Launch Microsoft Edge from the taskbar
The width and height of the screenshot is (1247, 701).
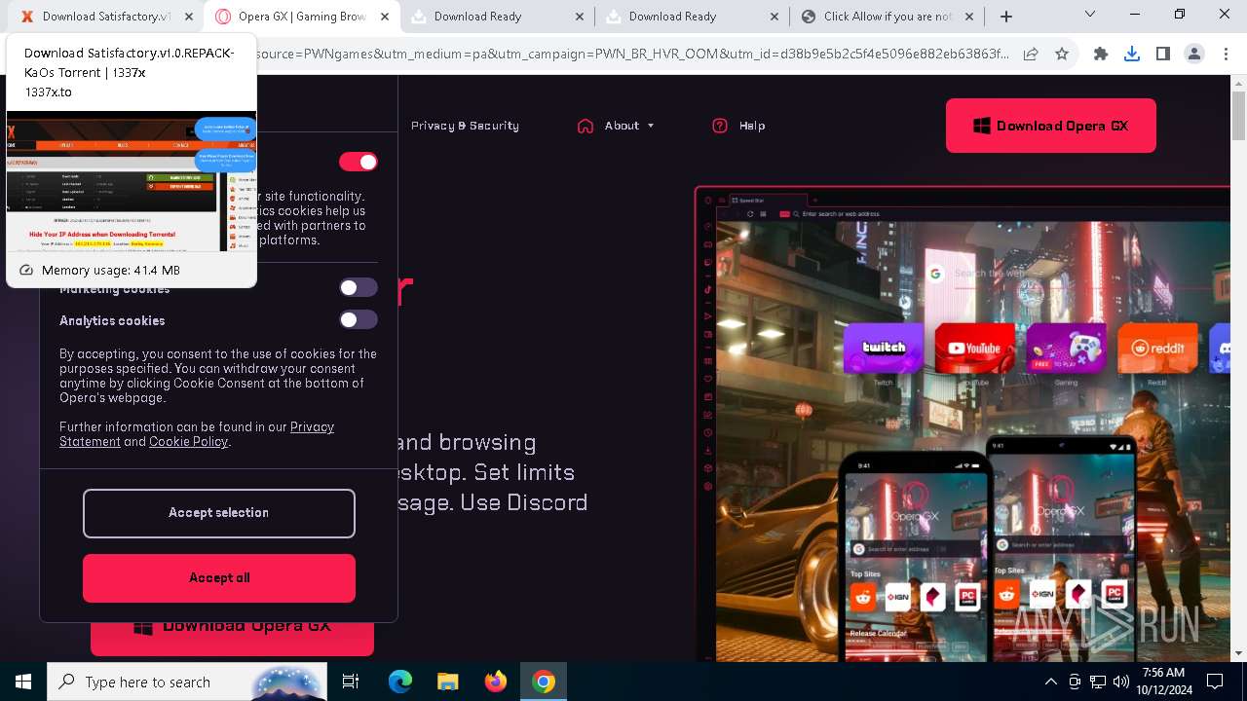[x=400, y=682]
